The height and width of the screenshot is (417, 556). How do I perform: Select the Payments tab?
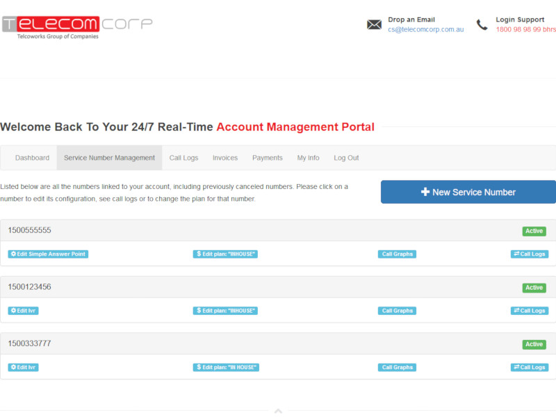coord(268,158)
